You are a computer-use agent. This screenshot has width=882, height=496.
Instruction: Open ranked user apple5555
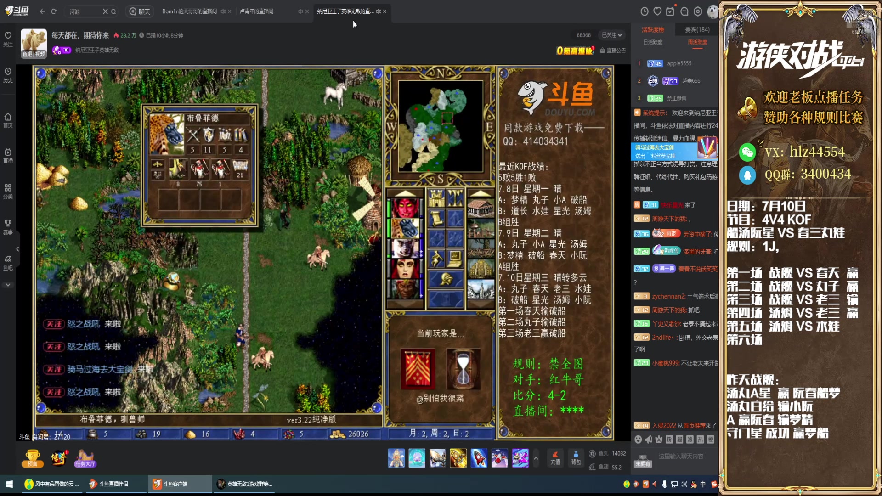[x=679, y=63]
